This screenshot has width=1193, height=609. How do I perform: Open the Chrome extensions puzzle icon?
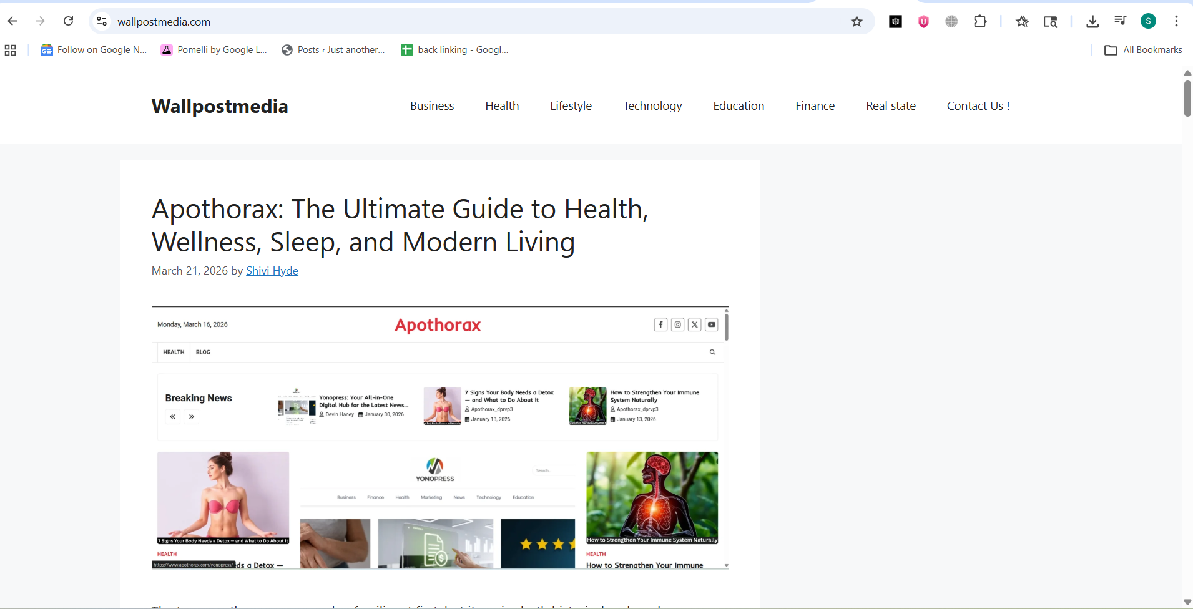[980, 21]
